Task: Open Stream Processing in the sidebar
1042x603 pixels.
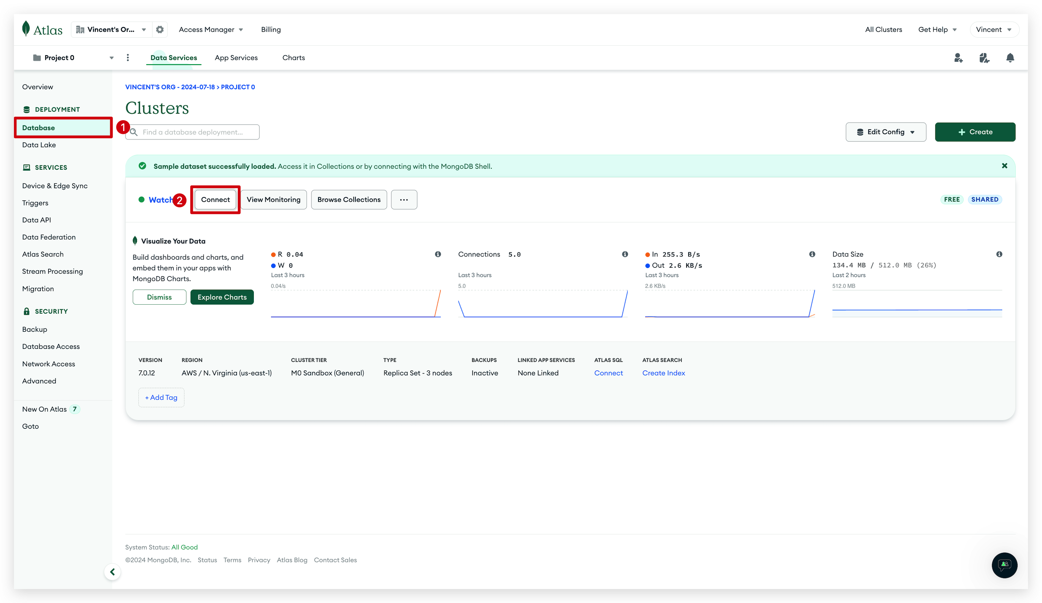Action: pyautogui.click(x=53, y=271)
